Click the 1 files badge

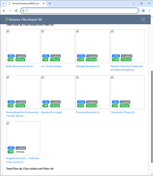tap(11, 148)
